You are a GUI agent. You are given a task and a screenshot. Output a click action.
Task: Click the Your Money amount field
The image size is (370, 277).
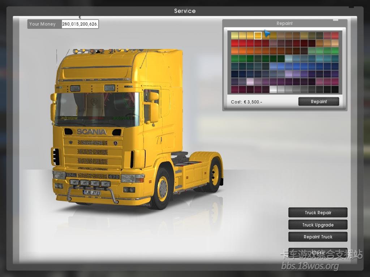tap(80, 24)
